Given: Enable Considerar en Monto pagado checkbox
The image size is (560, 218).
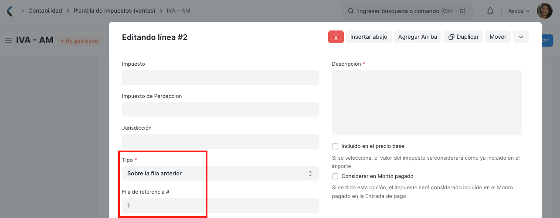Looking at the screenshot, I should (335, 176).
